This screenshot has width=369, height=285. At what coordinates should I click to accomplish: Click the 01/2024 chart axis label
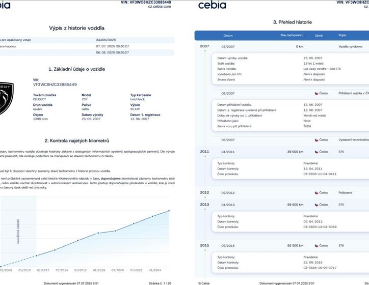pyautogui.click(x=154, y=270)
